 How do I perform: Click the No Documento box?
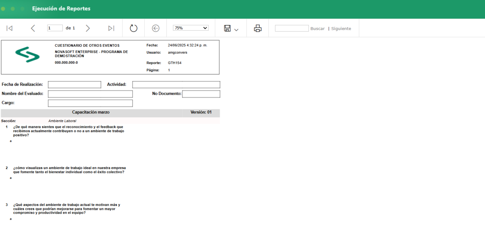click(x=201, y=94)
